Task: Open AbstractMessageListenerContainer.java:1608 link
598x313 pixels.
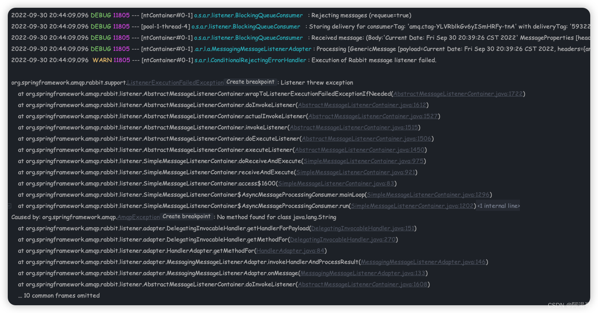Action: pos(362,284)
